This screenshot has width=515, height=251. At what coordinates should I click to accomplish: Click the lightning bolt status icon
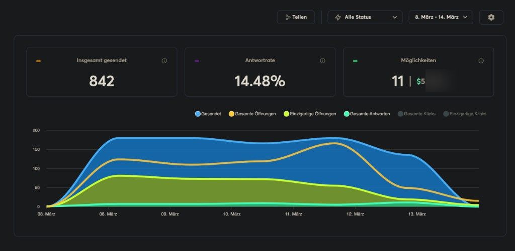[x=338, y=17]
